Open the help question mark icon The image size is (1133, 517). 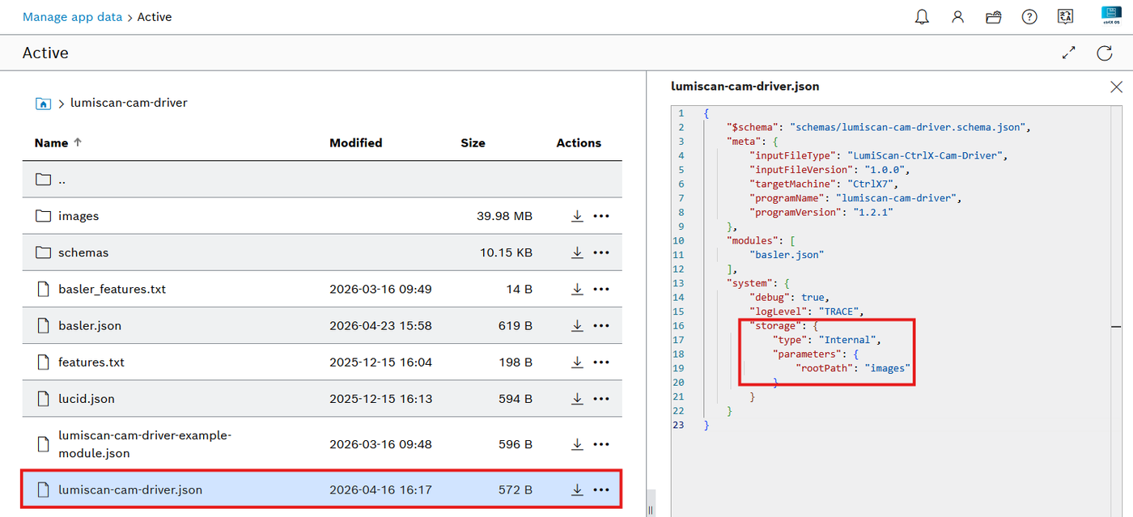pyautogui.click(x=1029, y=17)
